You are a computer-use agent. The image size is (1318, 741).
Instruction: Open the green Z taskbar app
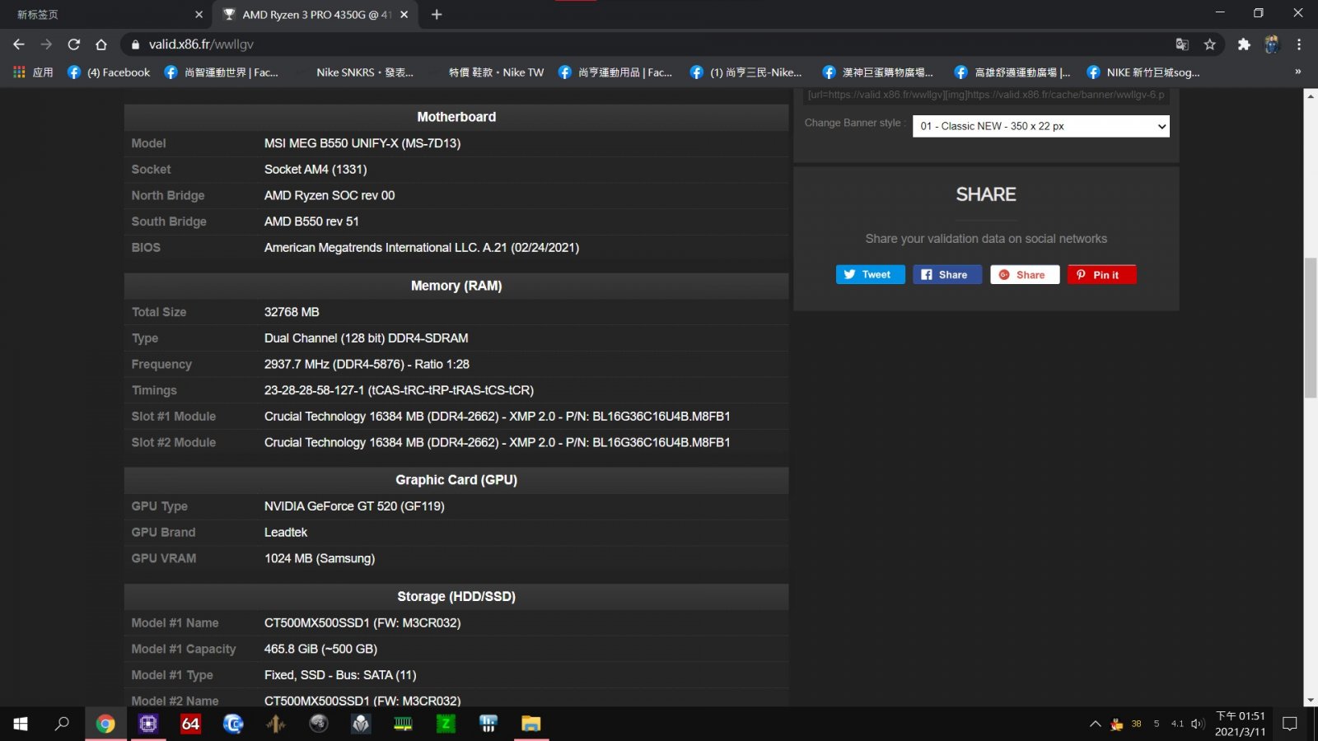pyautogui.click(x=446, y=724)
